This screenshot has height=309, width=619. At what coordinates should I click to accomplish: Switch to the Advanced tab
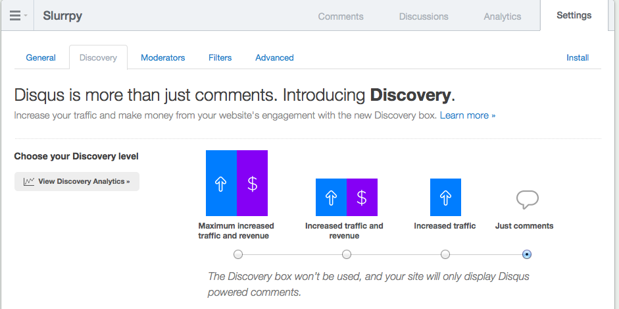pos(274,58)
